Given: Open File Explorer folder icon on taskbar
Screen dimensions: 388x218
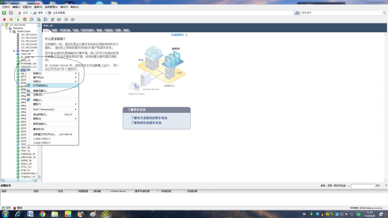Looking at the screenshot, I should tap(55, 214).
